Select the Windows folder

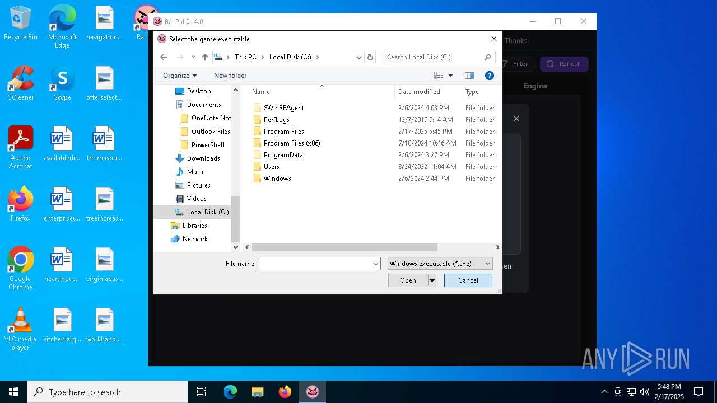(x=272, y=179)
